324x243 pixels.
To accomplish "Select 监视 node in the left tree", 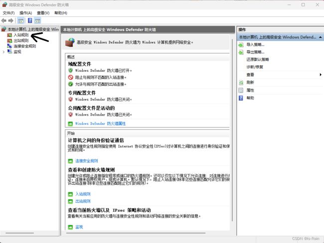I will pyautogui.click(x=17, y=52).
